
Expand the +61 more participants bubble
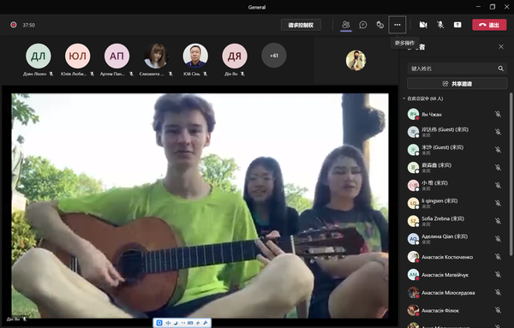point(274,56)
